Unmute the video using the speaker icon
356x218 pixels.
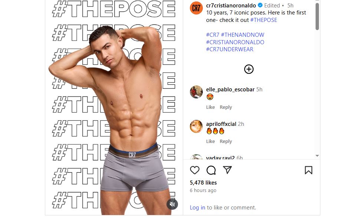pos(172,204)
